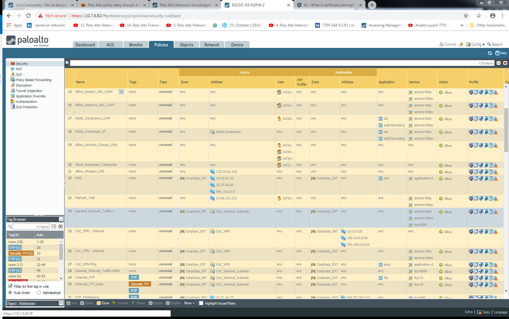Image resolution: width=509 pixels, height=319 pixels.
Task: Open Other bookmarks folder
Action: click(487, 25)
